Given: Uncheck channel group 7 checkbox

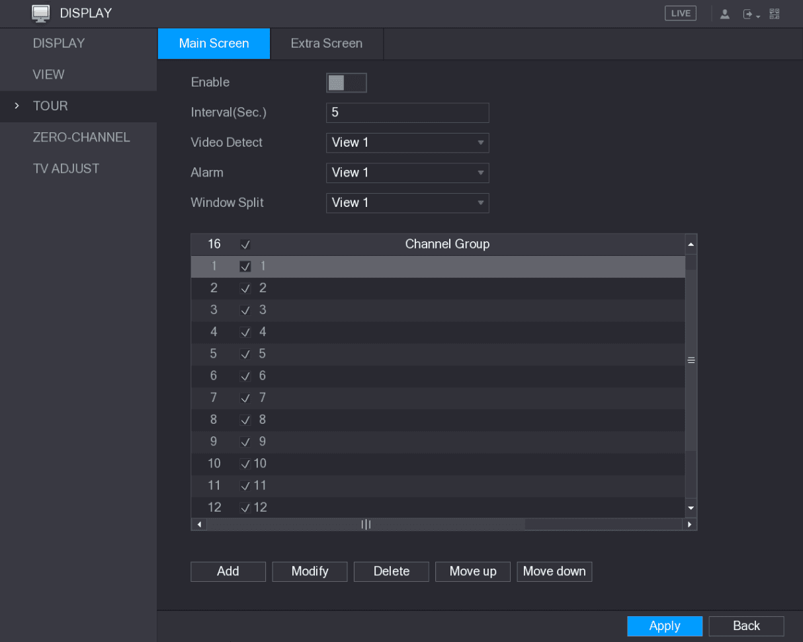Looking at the screenshot, I should click(x=245, y=398).
